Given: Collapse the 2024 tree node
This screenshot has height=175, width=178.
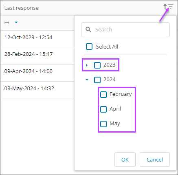Looking at the screenshot, I should 87,80.
